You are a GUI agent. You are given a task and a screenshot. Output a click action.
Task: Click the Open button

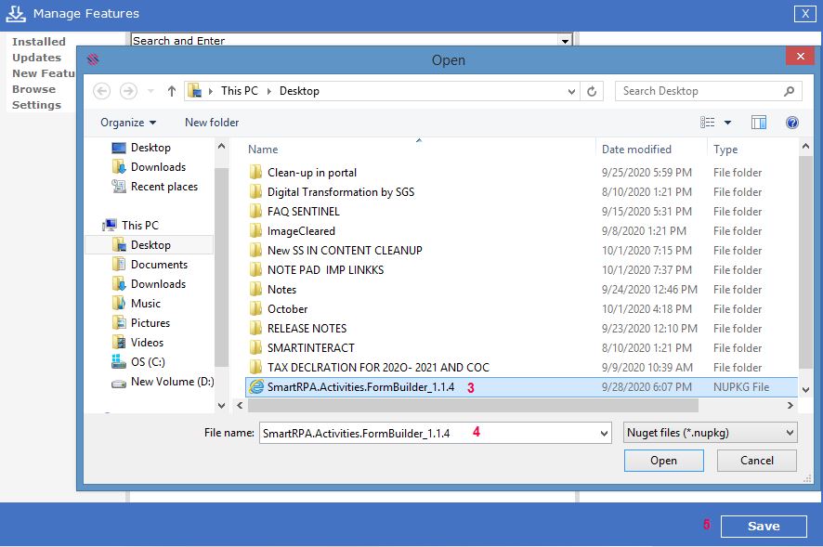(x=663, y=461)
